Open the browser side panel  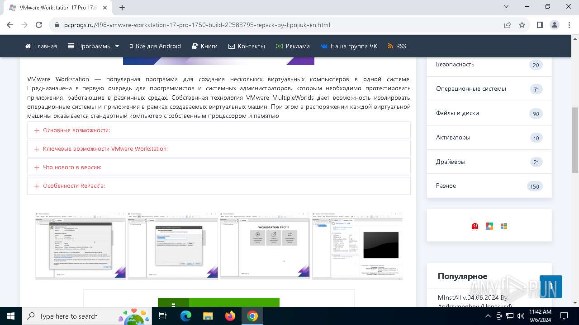coord(540,25)
